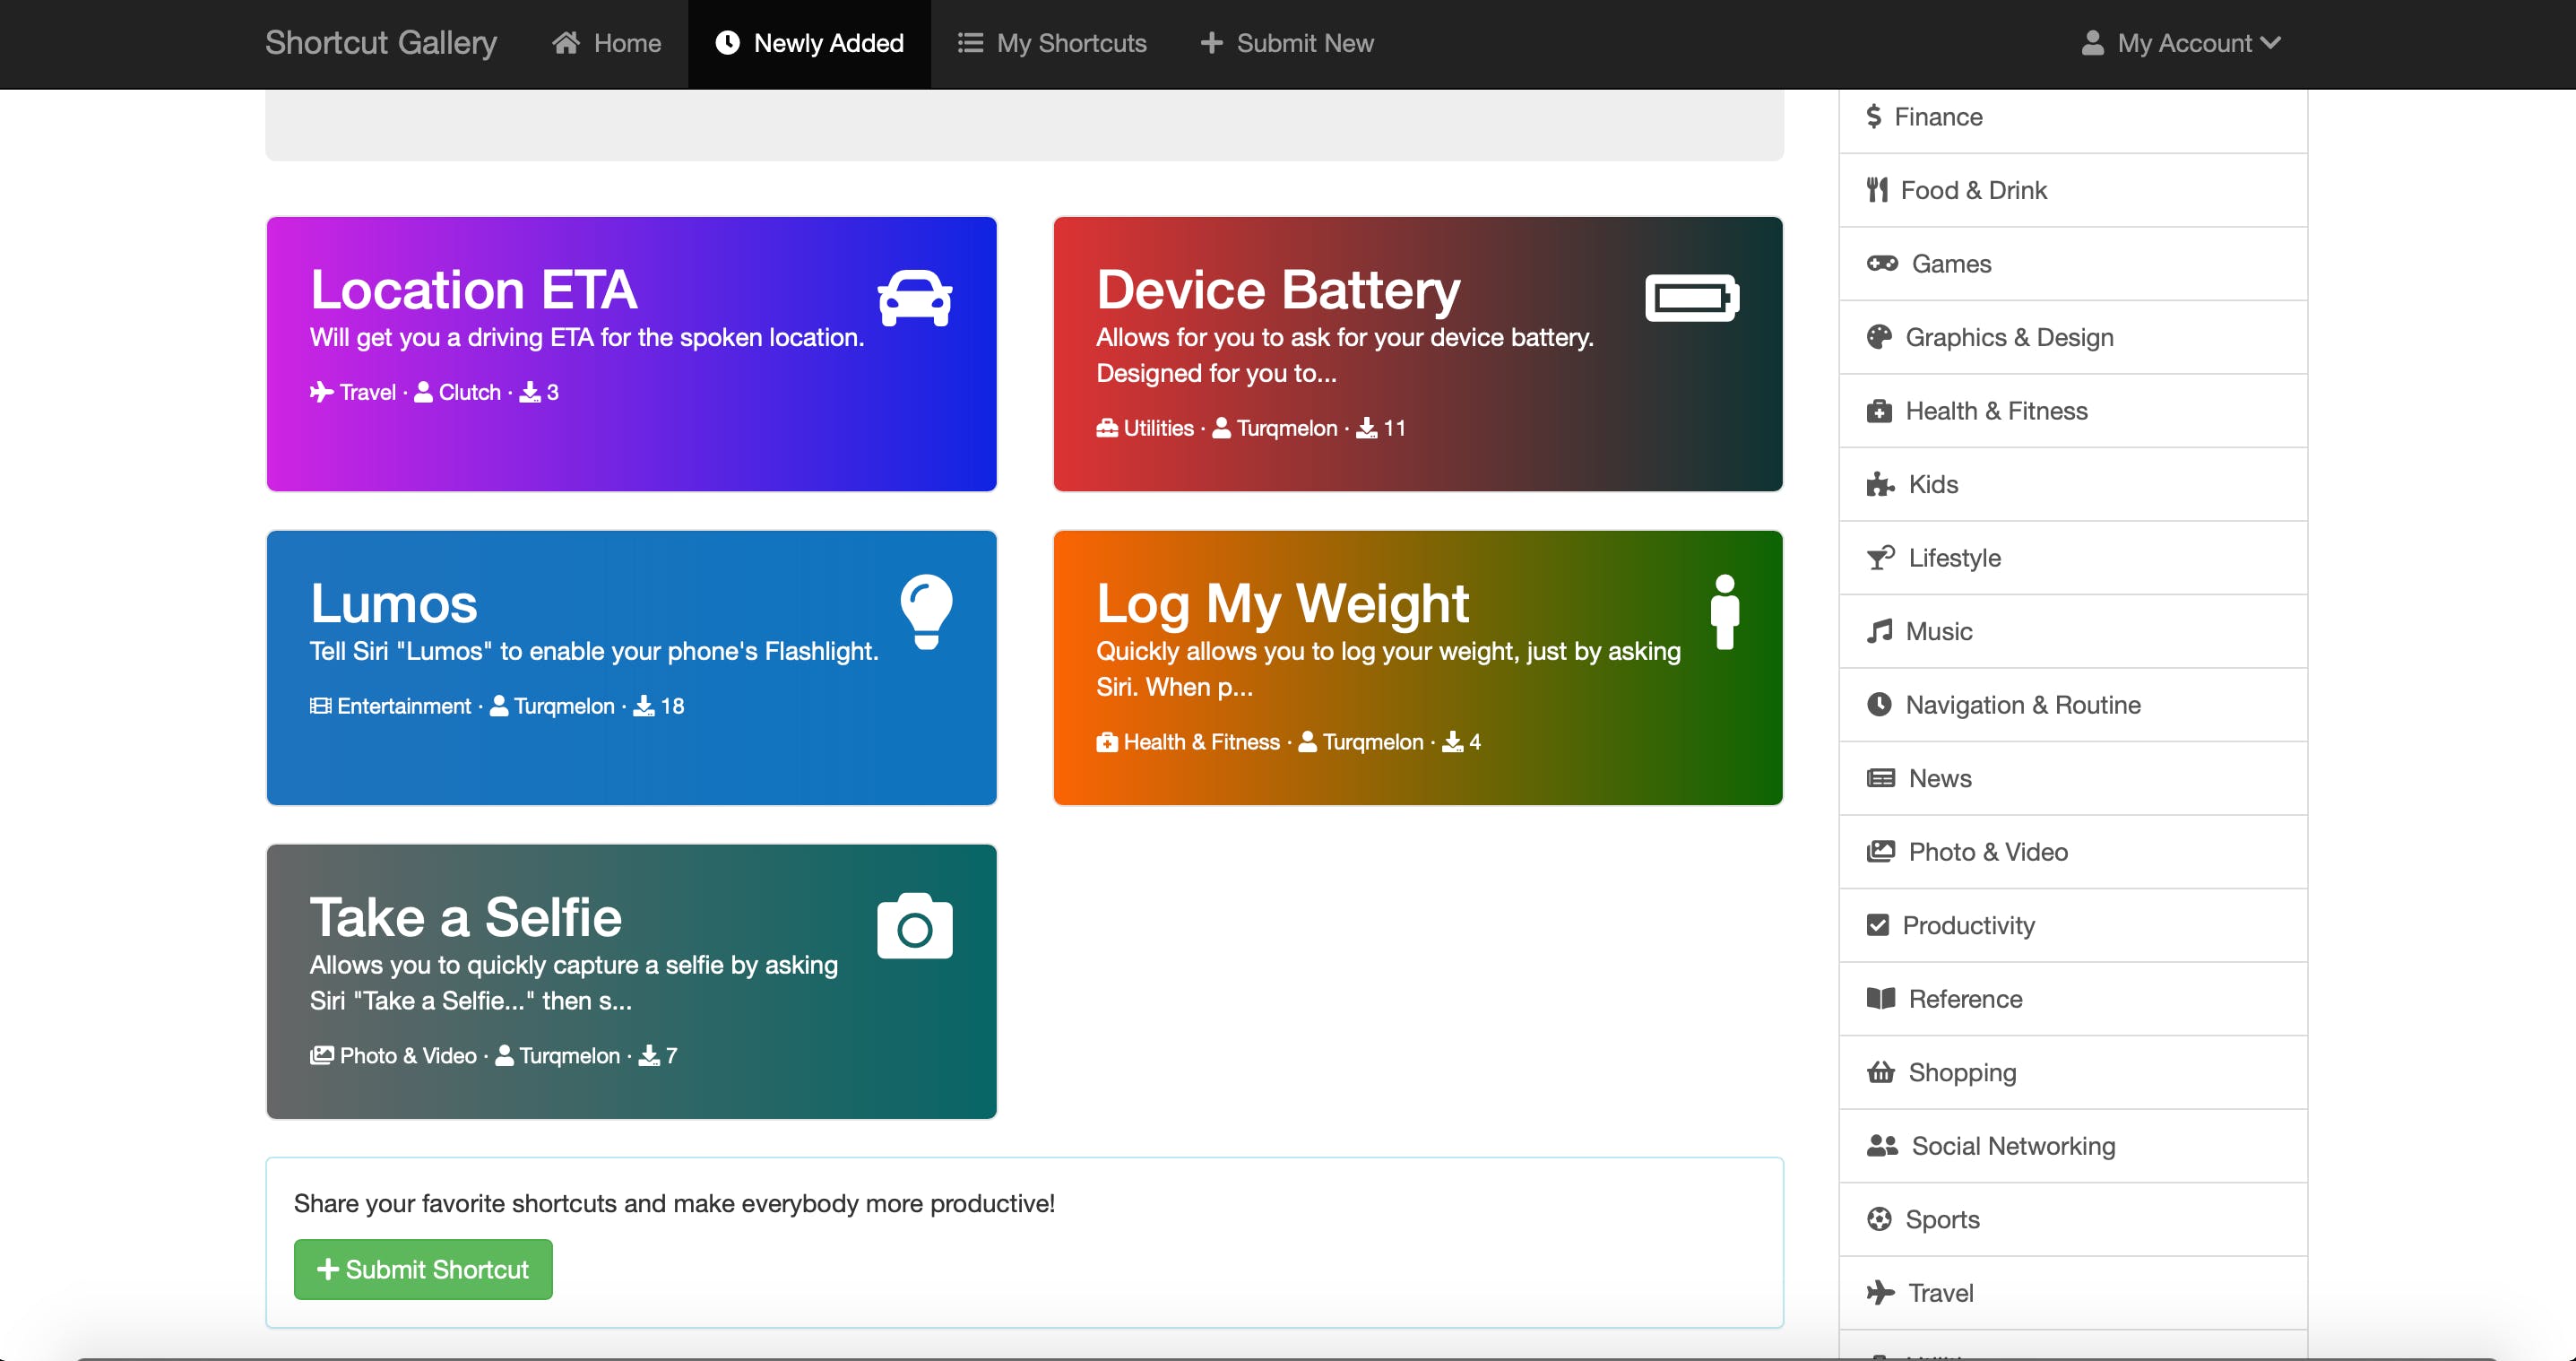Click author Turqmelon on Device Battery card
Screen dimensions: 2576x1361
(x=1275, y=428)
